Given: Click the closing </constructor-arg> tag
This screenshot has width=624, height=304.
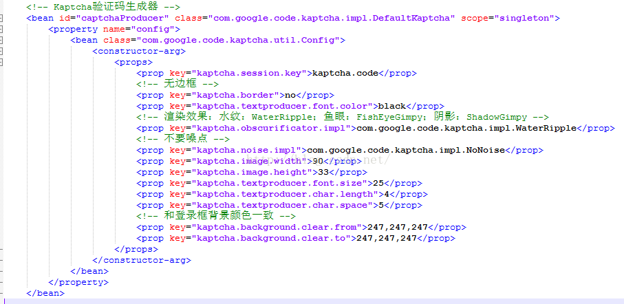Looking at the screenshot, I should 142,260.
